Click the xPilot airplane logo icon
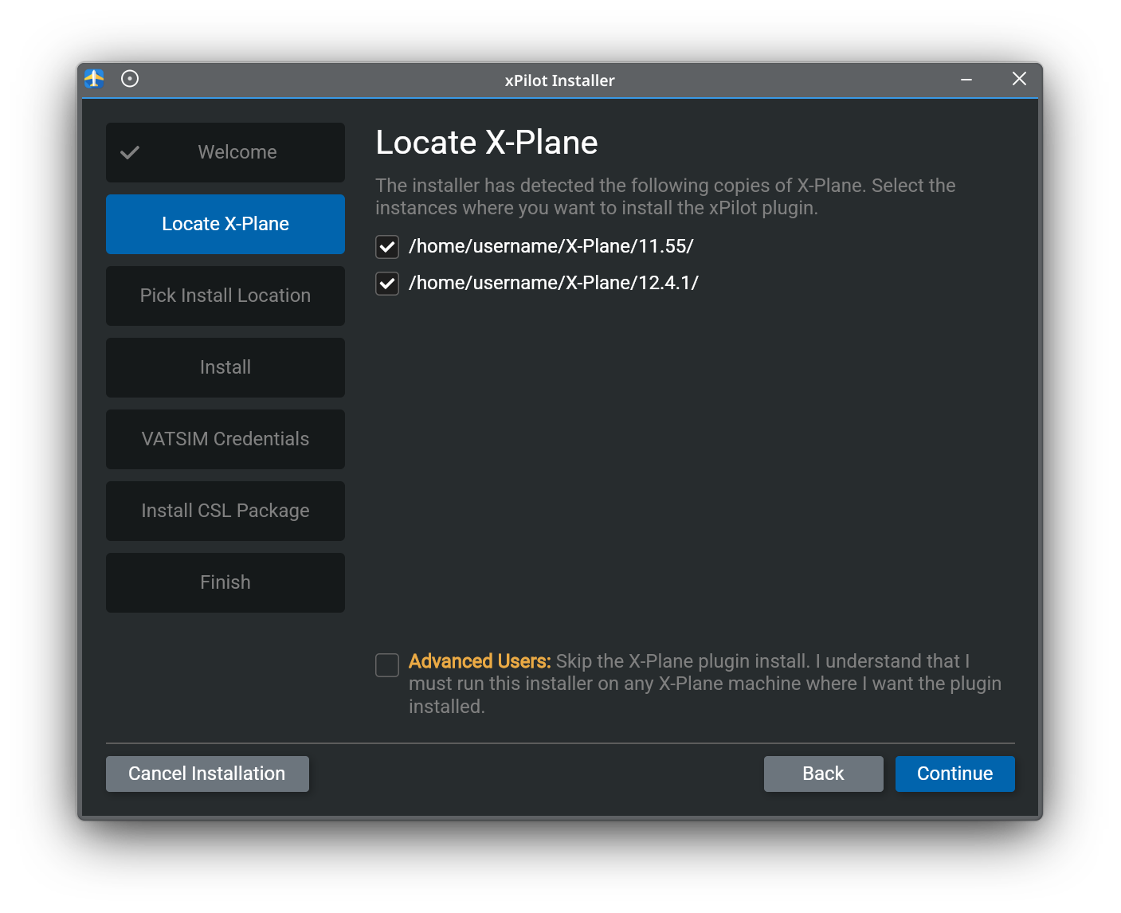1121x913 pixels. (94, 79)
